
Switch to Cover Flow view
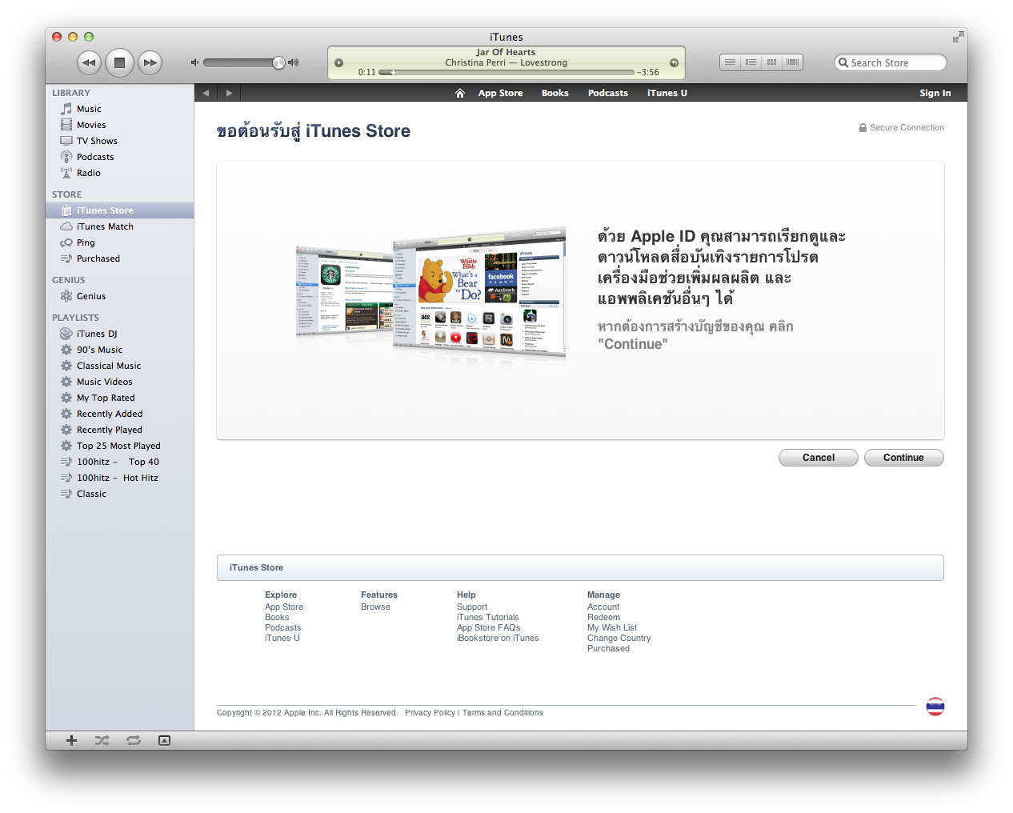pyautogui.click(x=792, y=62)
